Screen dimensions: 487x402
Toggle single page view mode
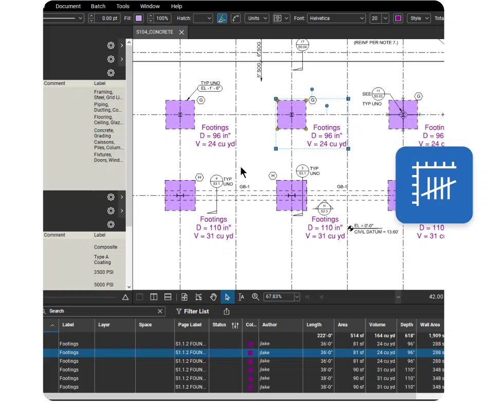(x=139, y=297)
